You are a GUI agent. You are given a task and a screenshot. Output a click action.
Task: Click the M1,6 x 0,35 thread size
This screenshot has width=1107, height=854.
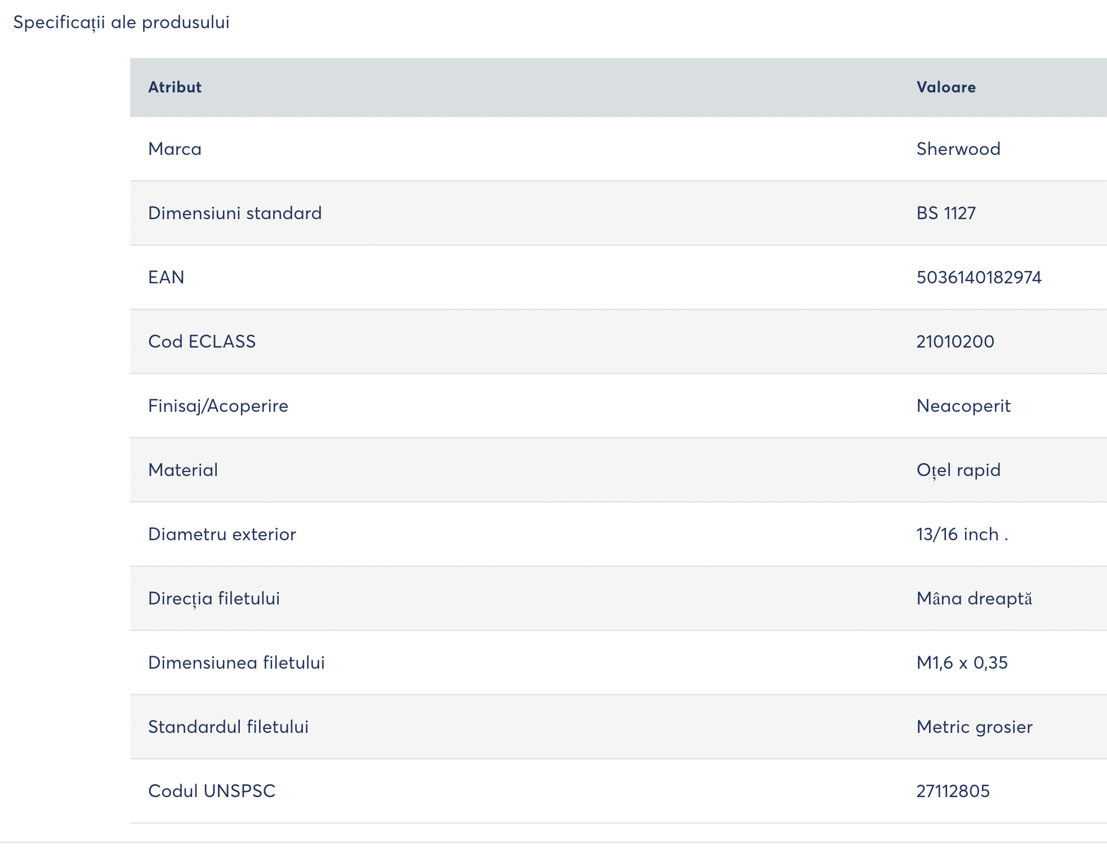pos(962,662)
